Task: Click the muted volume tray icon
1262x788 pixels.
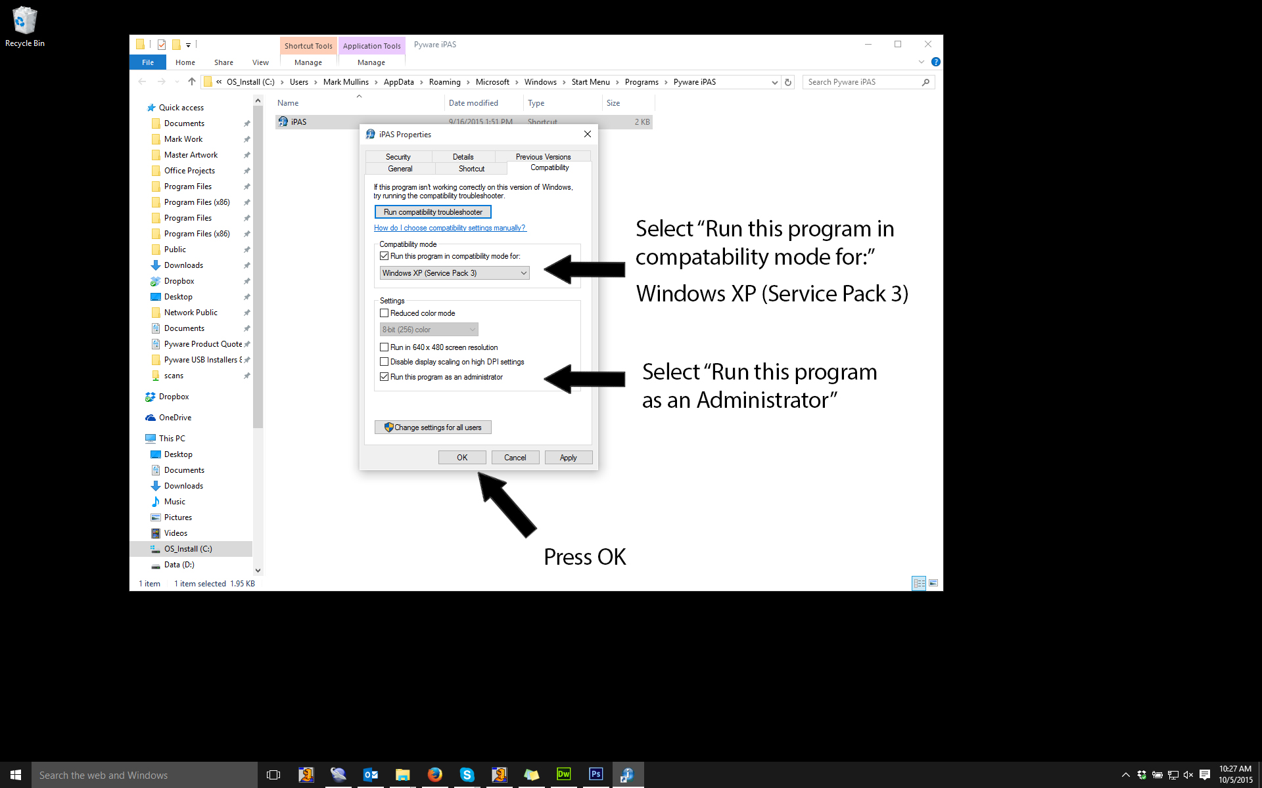Action: (x=1188, y=775)
